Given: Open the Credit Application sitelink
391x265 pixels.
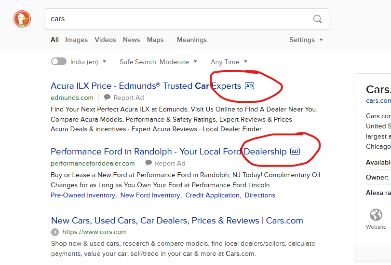Looking at the screenshot, I should coord(213,195).
